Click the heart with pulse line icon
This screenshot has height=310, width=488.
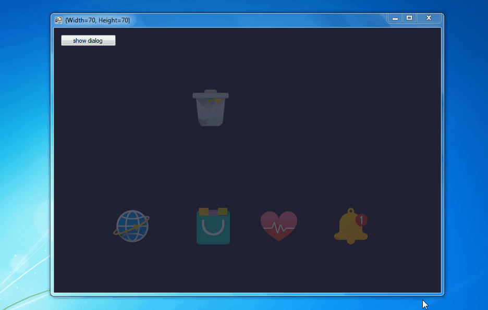(x=279, y=226)
